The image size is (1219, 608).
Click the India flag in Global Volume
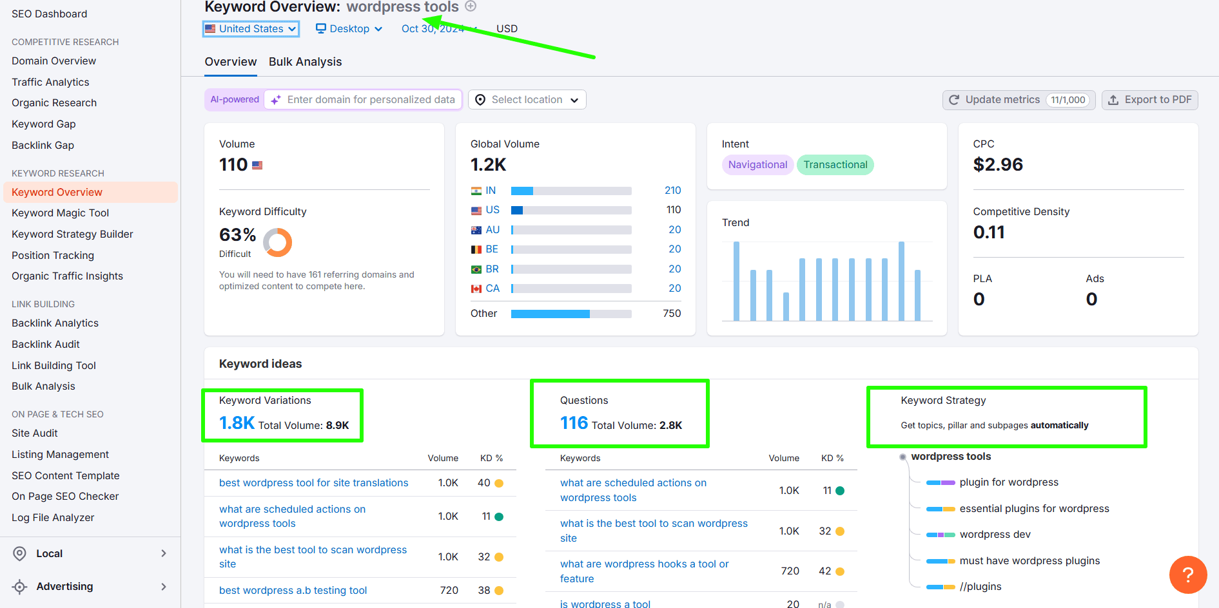pos(476,191)
